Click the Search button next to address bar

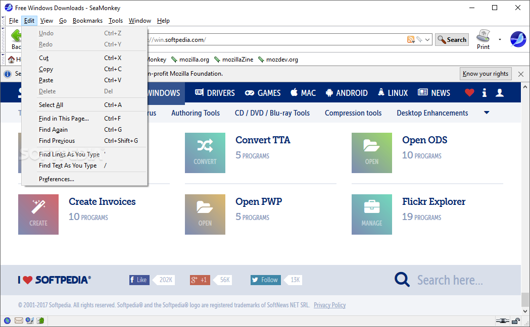[452, 39]
